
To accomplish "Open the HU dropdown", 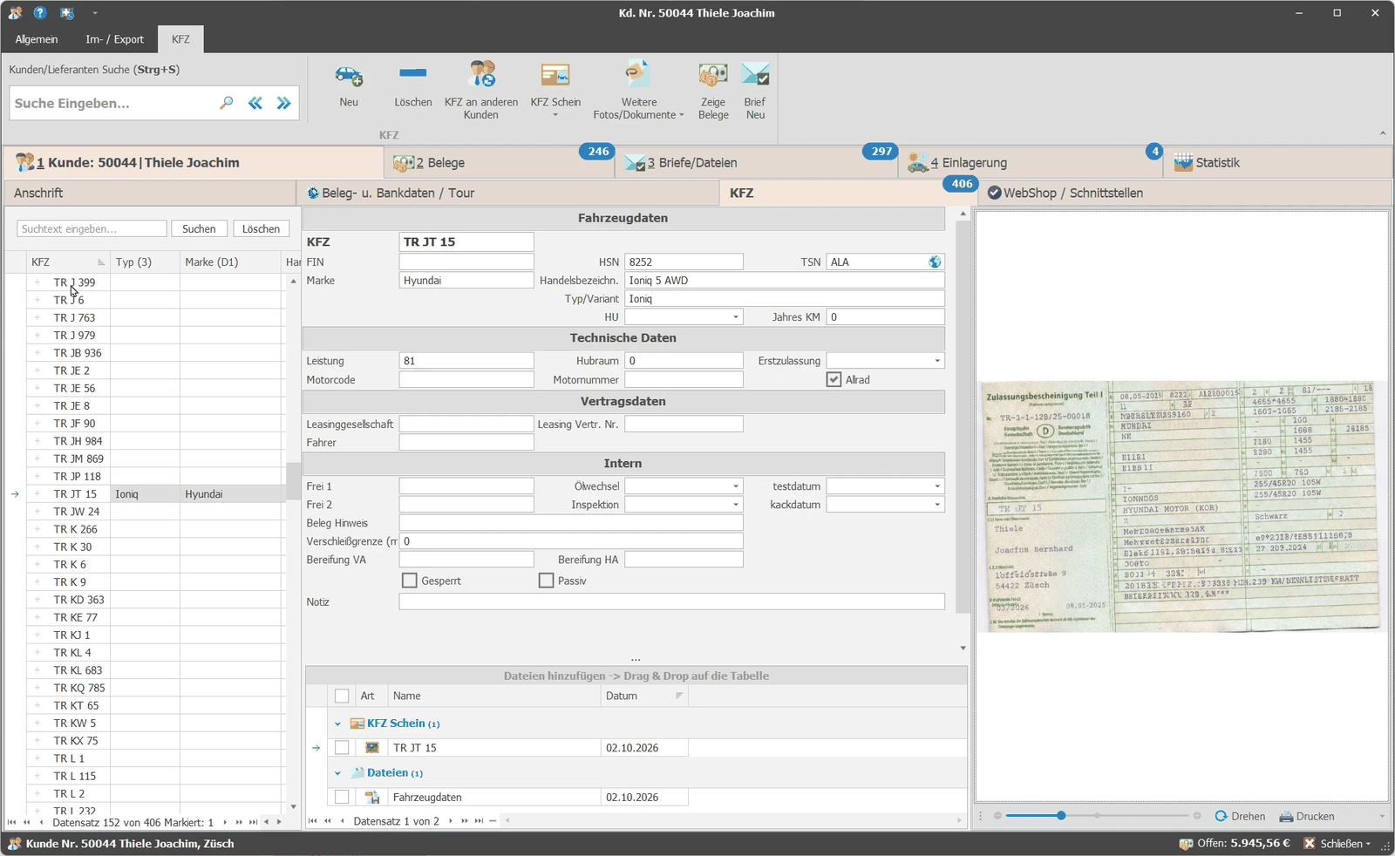I will (736, 317).
